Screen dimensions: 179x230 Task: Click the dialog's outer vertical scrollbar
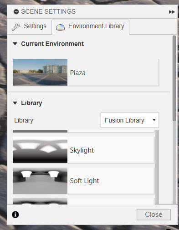pyautogui.click(x=174, y=78)
